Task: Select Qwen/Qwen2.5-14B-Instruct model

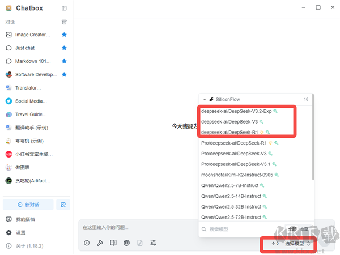Action: coord(256,196)
